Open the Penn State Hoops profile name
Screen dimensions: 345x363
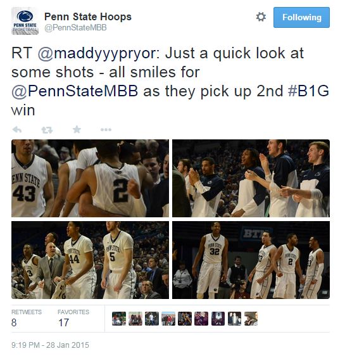coord(88,16)
